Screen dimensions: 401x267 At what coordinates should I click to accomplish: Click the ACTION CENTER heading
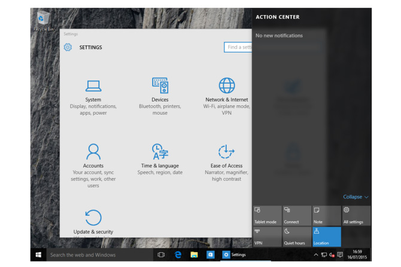(x=278, y=17)
